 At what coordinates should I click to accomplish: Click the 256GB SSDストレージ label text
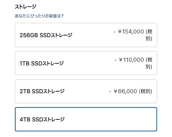[x=46, y=35]
